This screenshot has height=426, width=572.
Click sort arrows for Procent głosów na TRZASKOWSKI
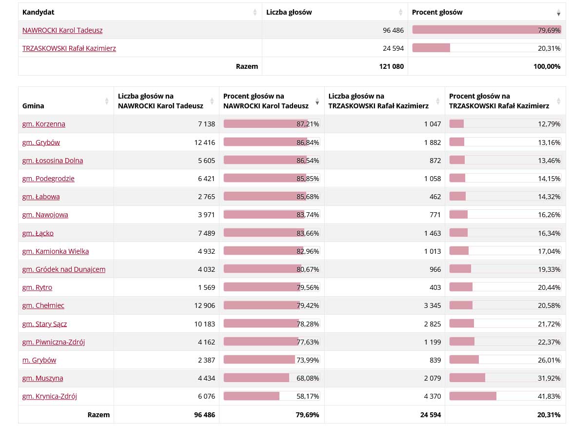[559, 101]
